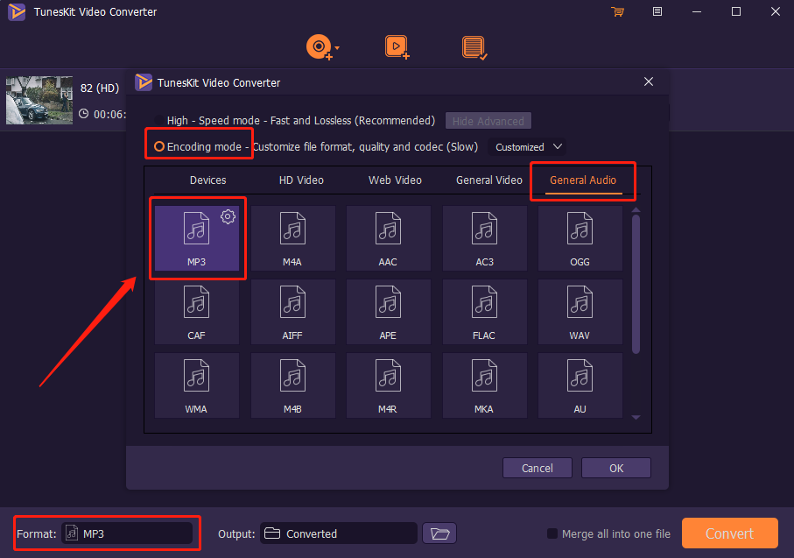Select AC3 as output format

485,237
